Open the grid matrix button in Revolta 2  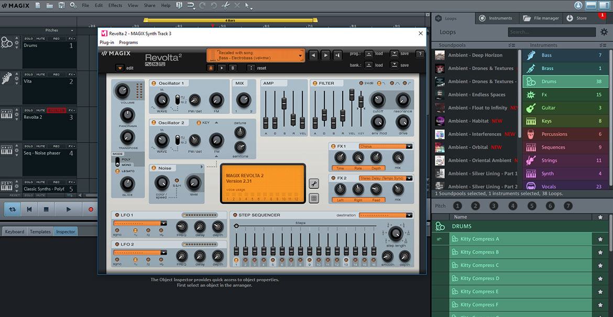(313, 198)
